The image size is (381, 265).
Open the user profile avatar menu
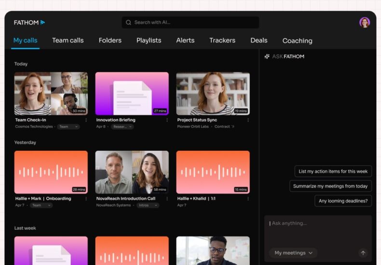click(x=365, y=23)
